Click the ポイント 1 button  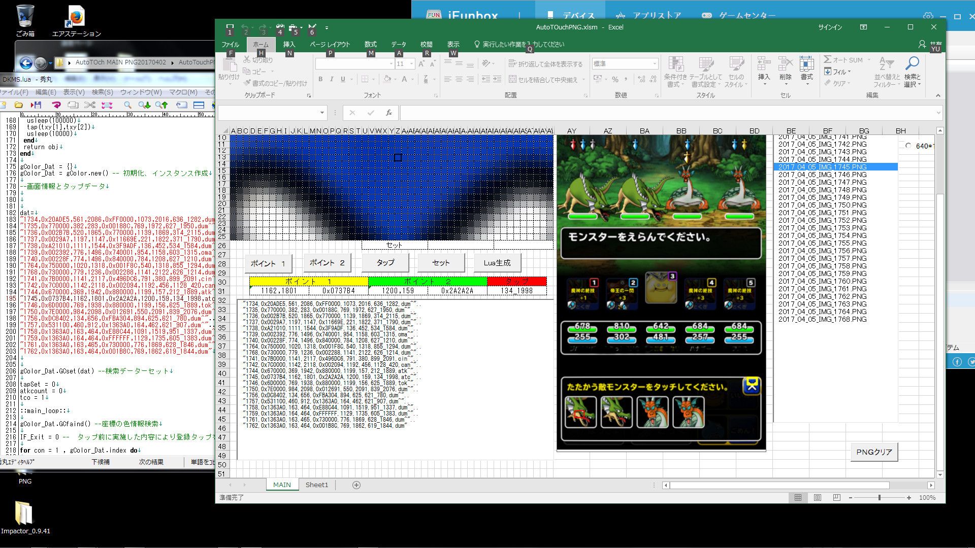pyautogui.click(x=268, y=263)
